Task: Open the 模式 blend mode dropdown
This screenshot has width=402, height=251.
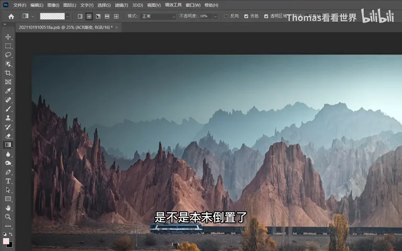Action: click(158, 16)
